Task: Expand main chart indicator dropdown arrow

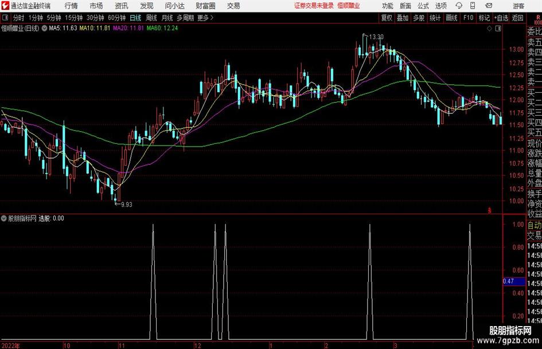Action: click(x=45, y=28)
